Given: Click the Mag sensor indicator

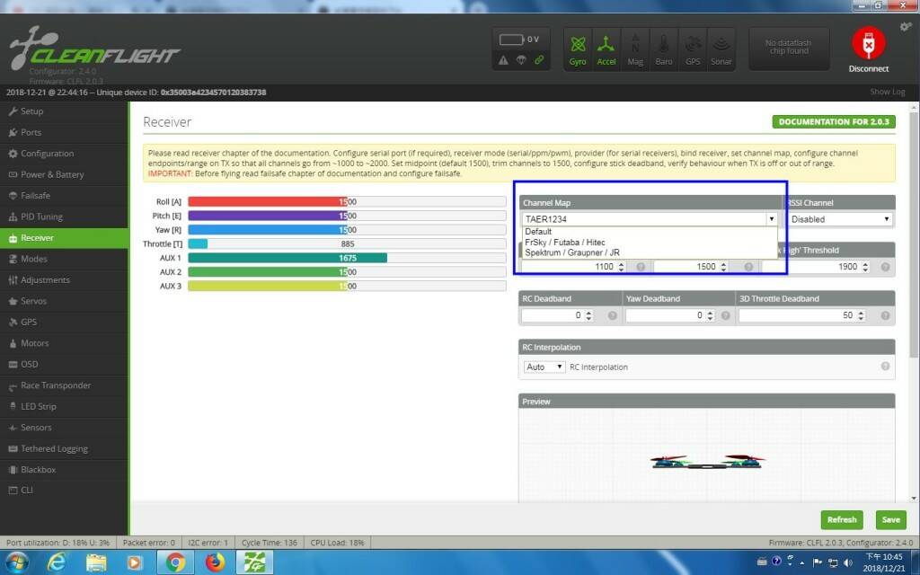Looking at the screenshot, I should tap(635, 50).
